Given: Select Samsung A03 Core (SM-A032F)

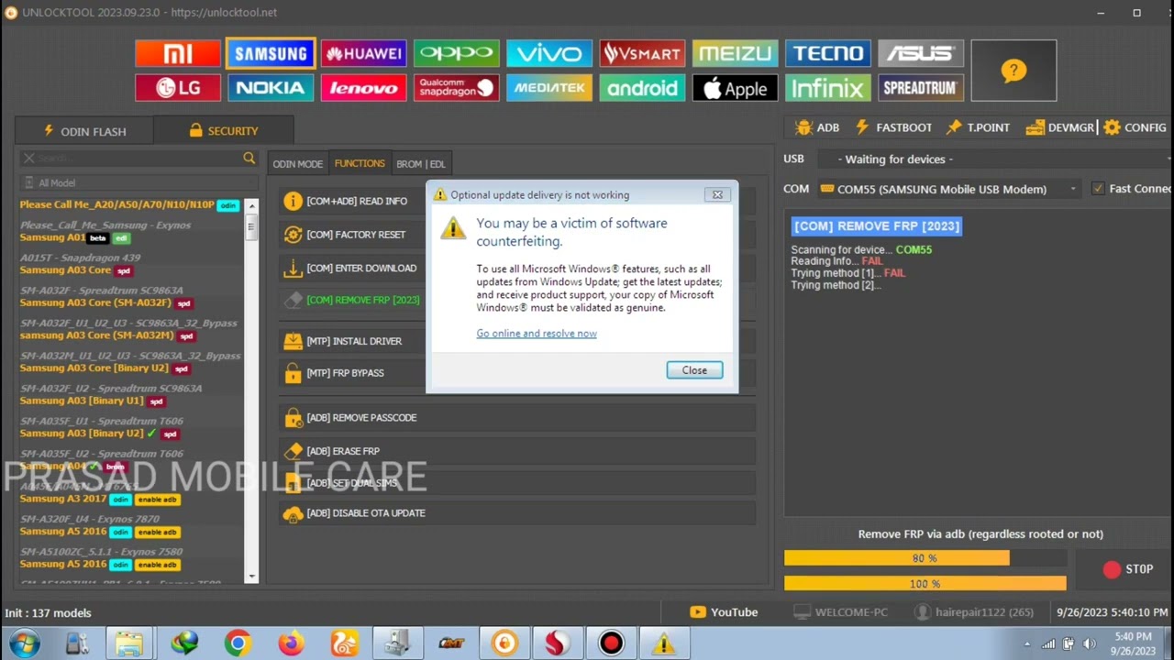Looking at the screenshot, I should [106, 302].
